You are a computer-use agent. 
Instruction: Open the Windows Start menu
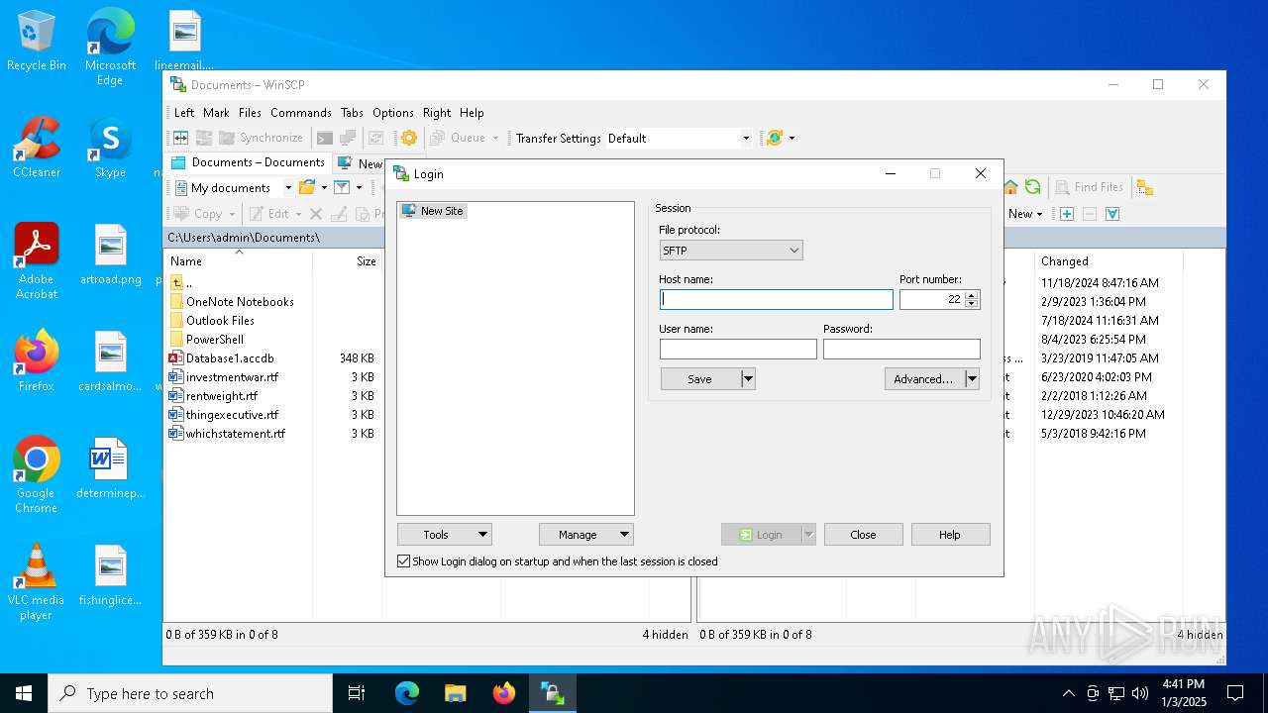coord(24,693)
